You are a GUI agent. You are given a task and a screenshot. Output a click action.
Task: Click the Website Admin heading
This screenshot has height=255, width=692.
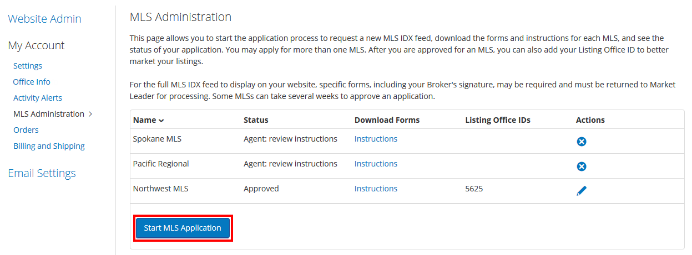point(44,19)
